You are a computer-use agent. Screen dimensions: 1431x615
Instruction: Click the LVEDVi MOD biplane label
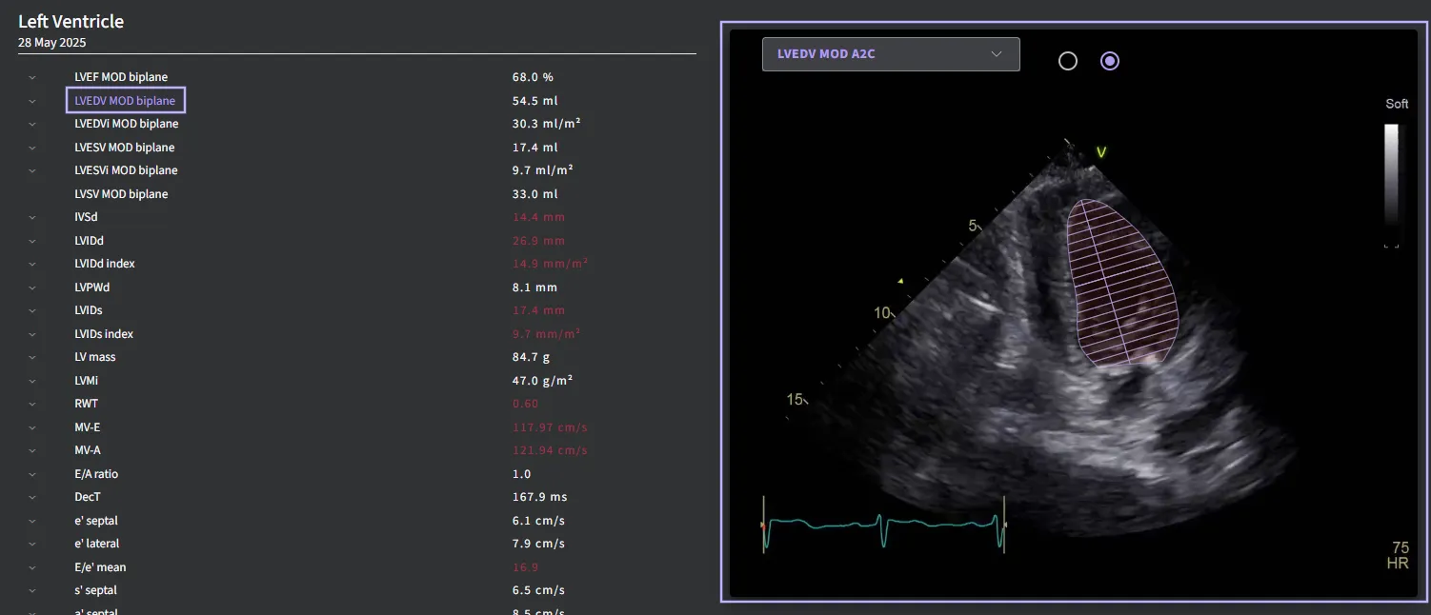(x=127, y=124)
